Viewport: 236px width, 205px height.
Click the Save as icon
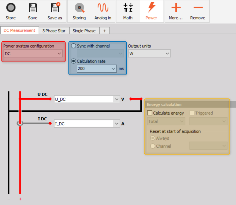click(x=55, y=7)
